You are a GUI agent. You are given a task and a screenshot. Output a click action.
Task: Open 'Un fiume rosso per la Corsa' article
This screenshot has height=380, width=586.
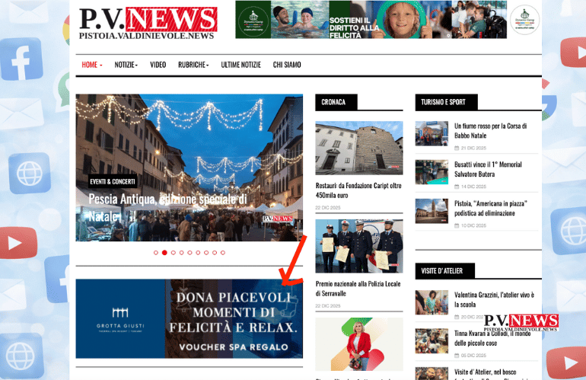[x=490, y=130]
